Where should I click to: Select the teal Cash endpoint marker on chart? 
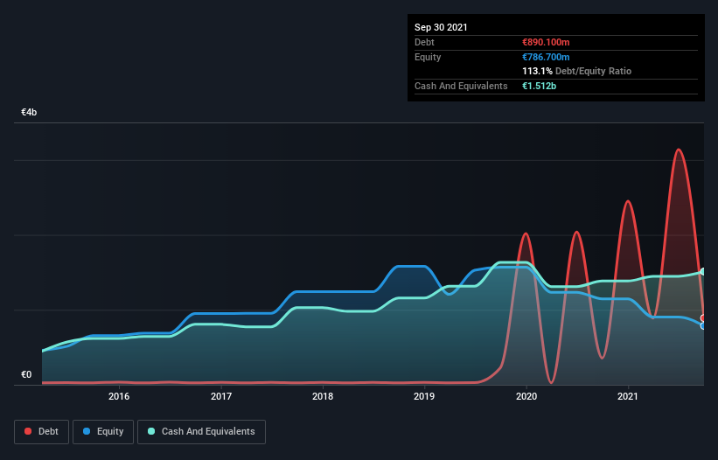click(703, 272)
